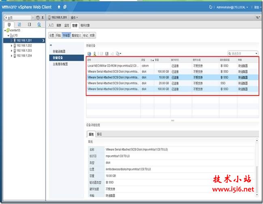Open the 入门 tab
The height and width of the screenshot is (204, 263).
coord(51,25)
